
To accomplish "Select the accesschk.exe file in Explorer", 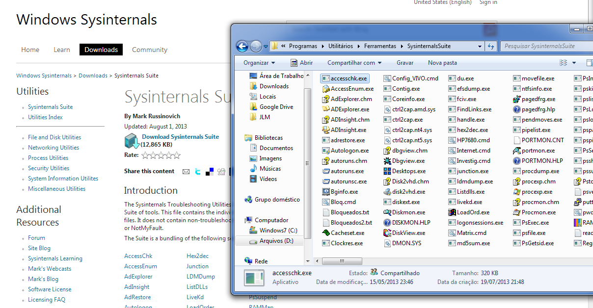I will pyautogui.click(x=344, y=78).
